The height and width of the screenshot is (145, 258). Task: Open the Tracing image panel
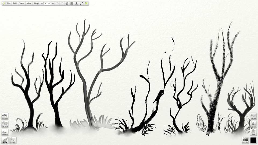(253, 124)
